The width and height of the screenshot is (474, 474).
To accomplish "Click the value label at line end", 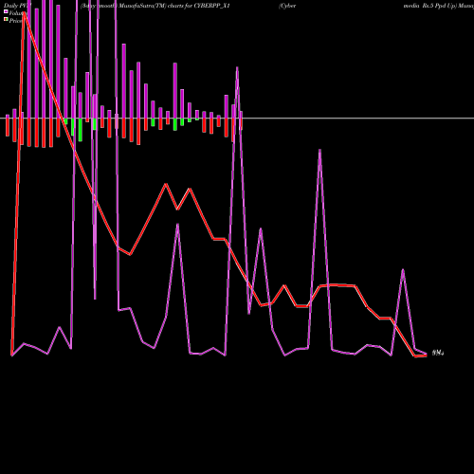I will 438,353.
